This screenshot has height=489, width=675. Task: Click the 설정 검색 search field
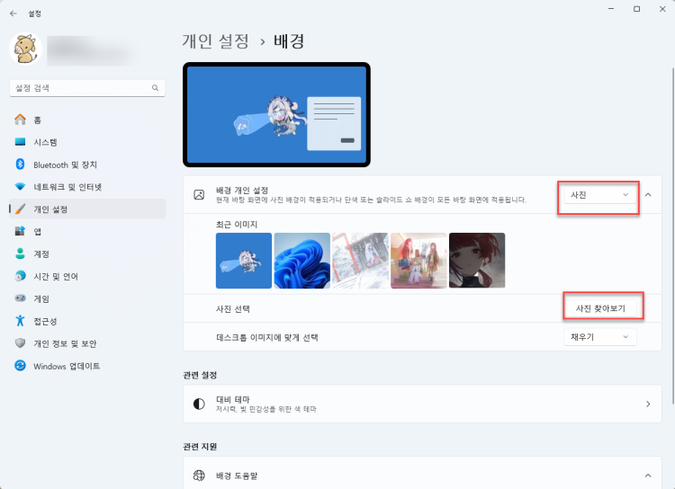87,88
